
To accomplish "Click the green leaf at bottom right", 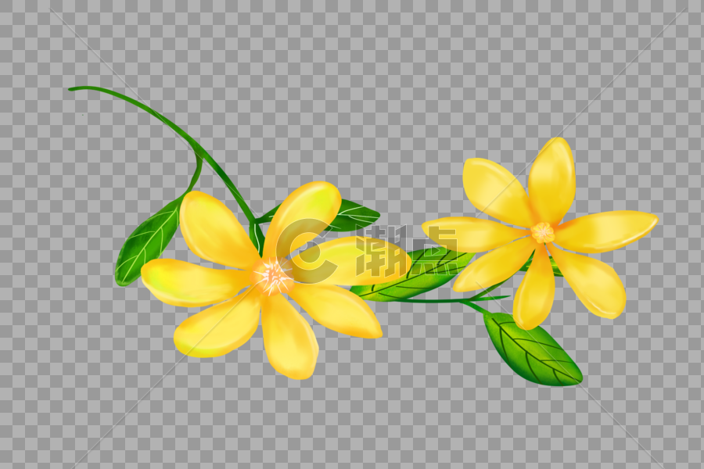I will point(532,350).
